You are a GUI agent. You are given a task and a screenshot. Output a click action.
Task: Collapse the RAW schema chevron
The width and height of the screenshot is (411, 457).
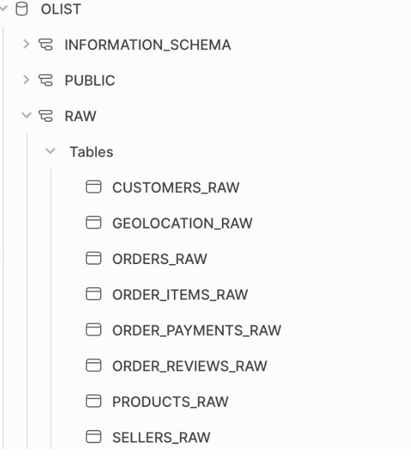26,115
